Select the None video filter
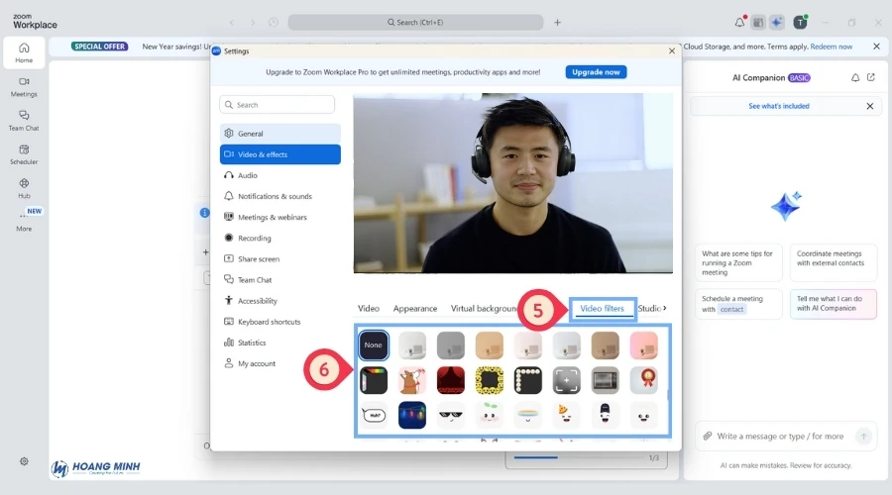The width and height of the screenshot is (892, 495). 374,345
